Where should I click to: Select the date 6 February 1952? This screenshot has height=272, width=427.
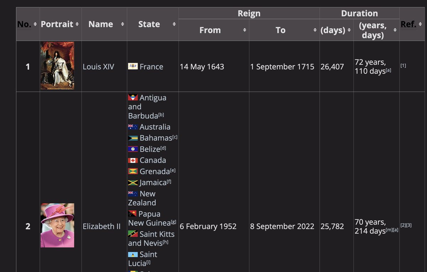click(x=208, y=226)
